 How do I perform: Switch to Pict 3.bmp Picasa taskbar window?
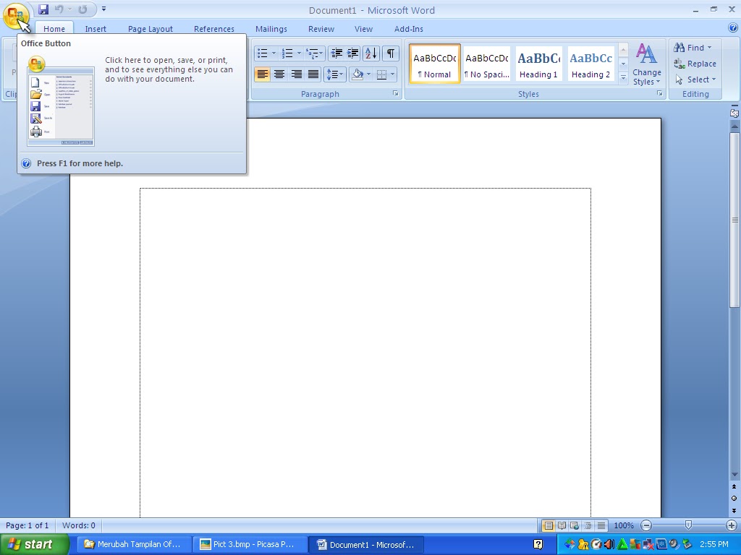249,545
